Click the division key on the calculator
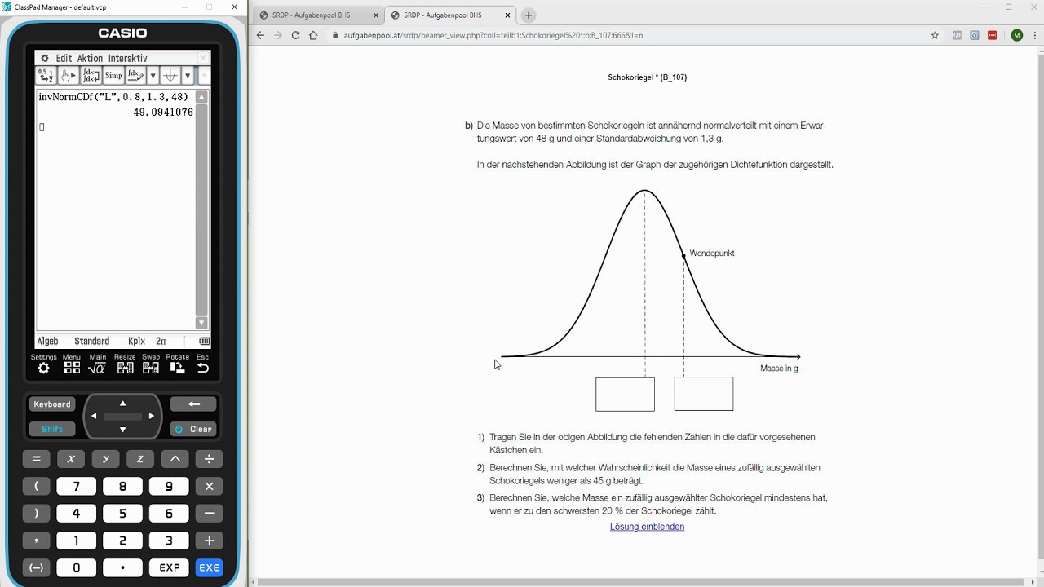The width and height of the screenshot is (1044, 587). click(210, 459)
